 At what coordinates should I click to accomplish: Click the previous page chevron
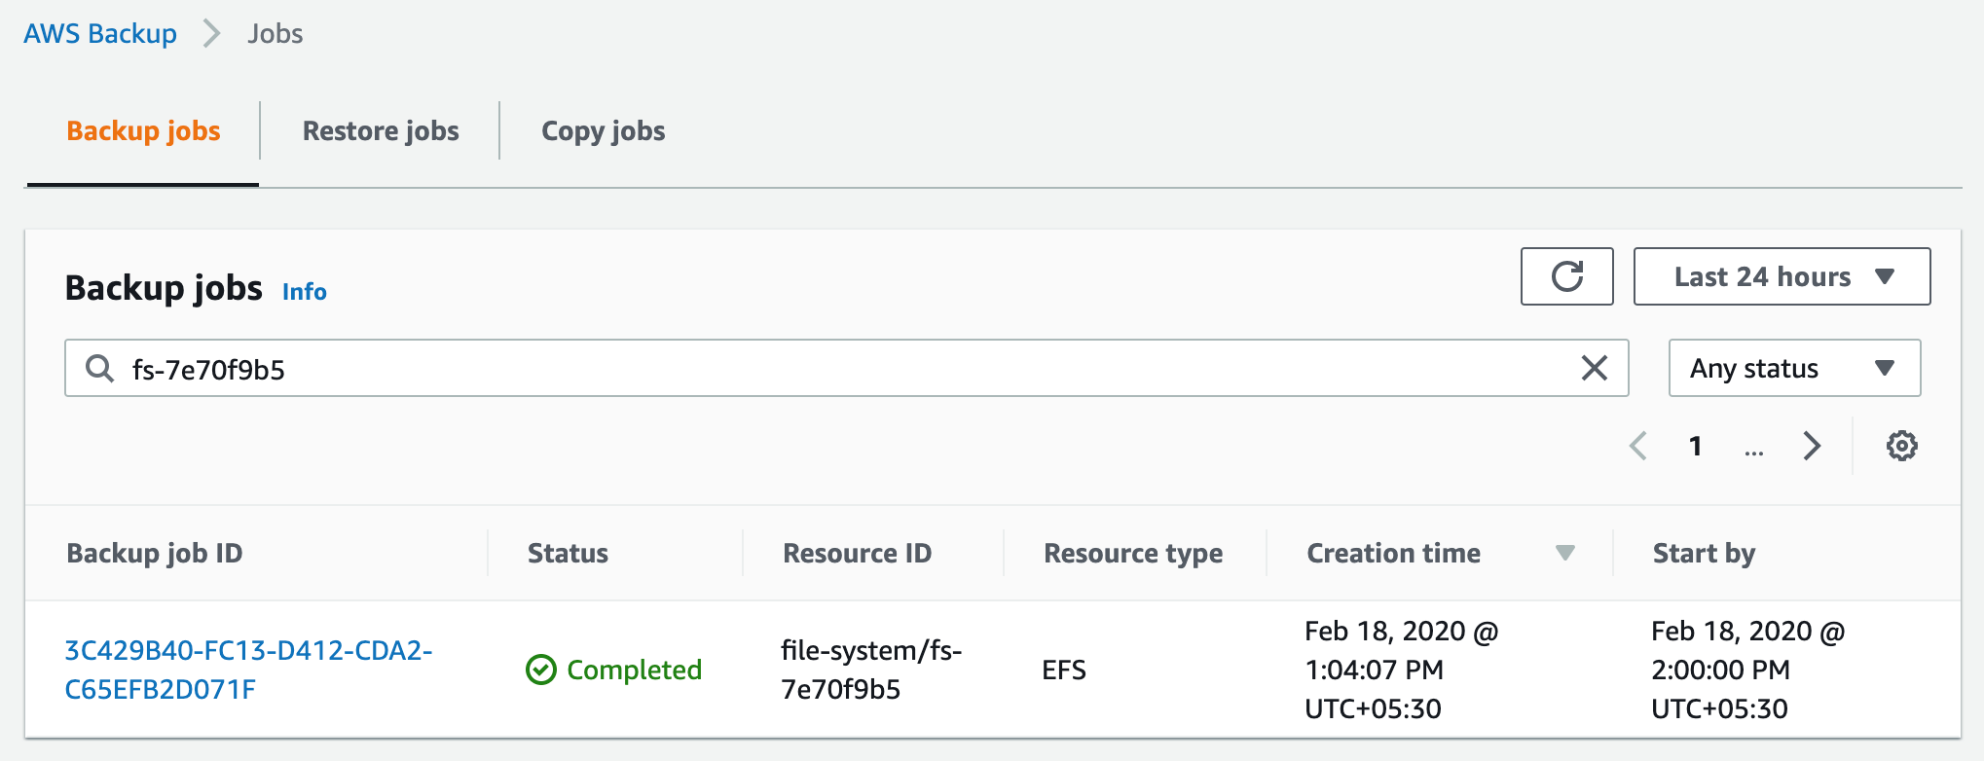tap(1638, 446)
